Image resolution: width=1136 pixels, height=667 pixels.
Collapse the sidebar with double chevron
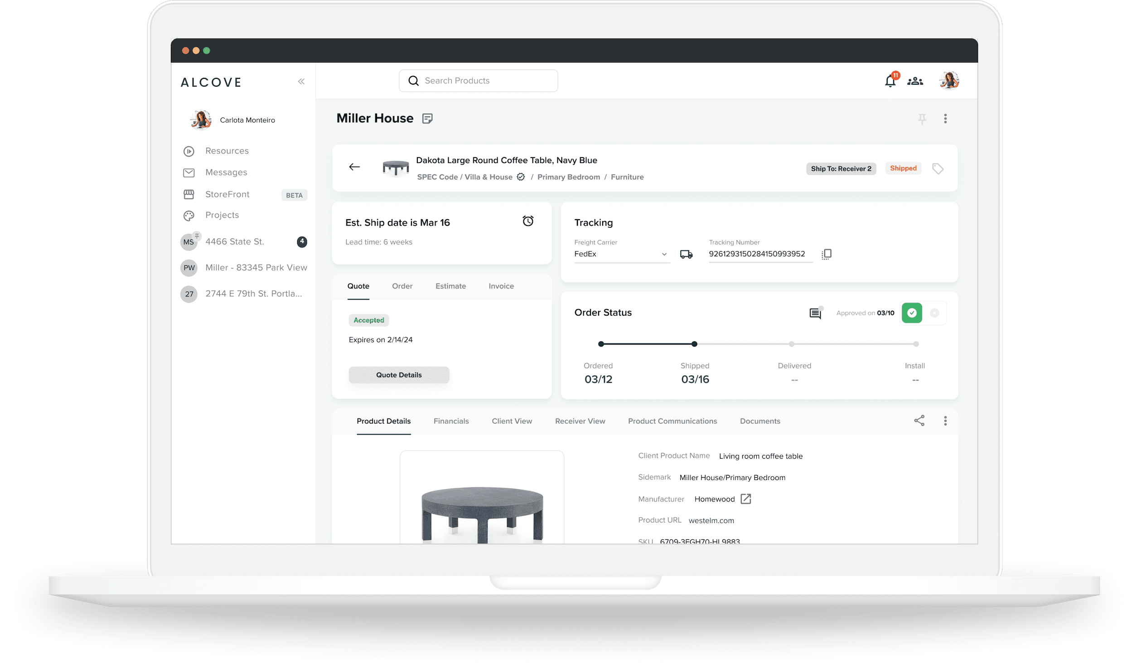(x=301, y=82)
